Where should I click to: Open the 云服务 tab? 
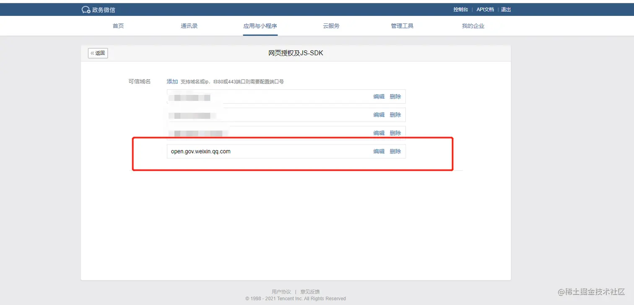click(331, 26)
